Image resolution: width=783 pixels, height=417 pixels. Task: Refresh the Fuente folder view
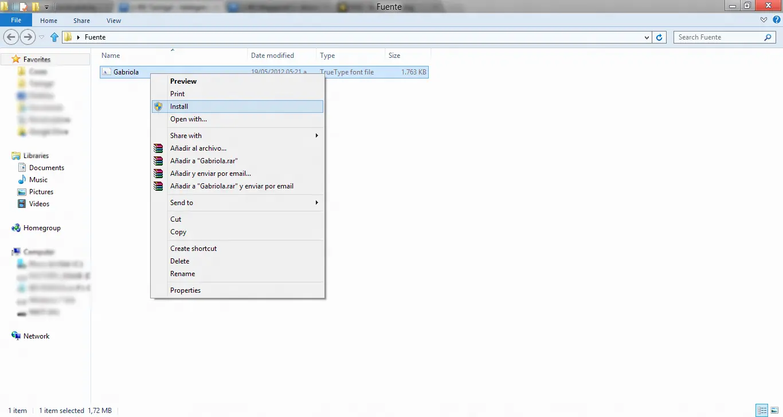tap(660, 37)
